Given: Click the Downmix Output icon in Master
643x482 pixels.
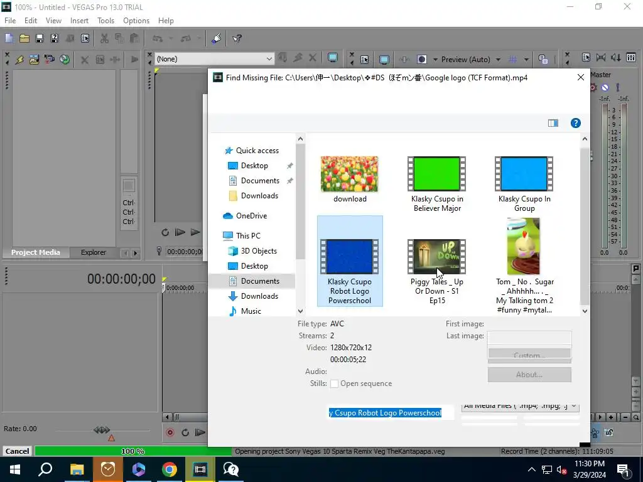Looking at the screenshot, I should [x=601, y=58].
